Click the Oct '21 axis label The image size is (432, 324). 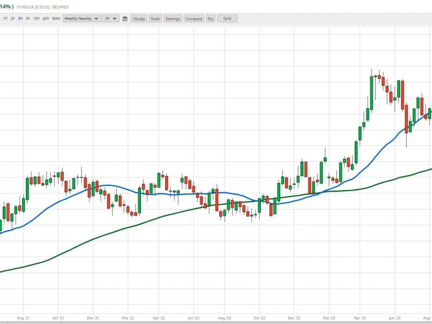pos(58,318)
